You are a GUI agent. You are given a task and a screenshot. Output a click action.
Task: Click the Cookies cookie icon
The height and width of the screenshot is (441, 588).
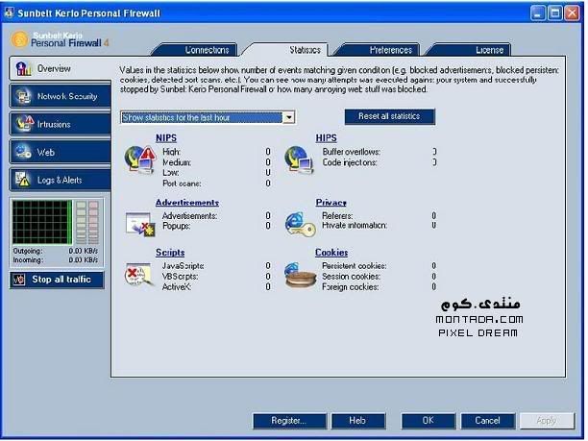pyautogui.click(x=300, y=276)
